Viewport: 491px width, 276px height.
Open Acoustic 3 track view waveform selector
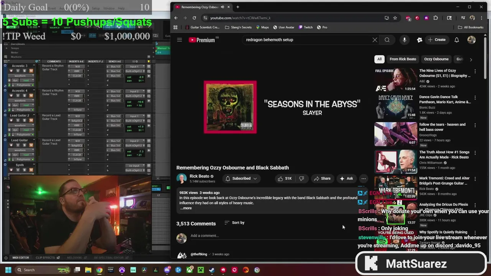pos(21,76)
